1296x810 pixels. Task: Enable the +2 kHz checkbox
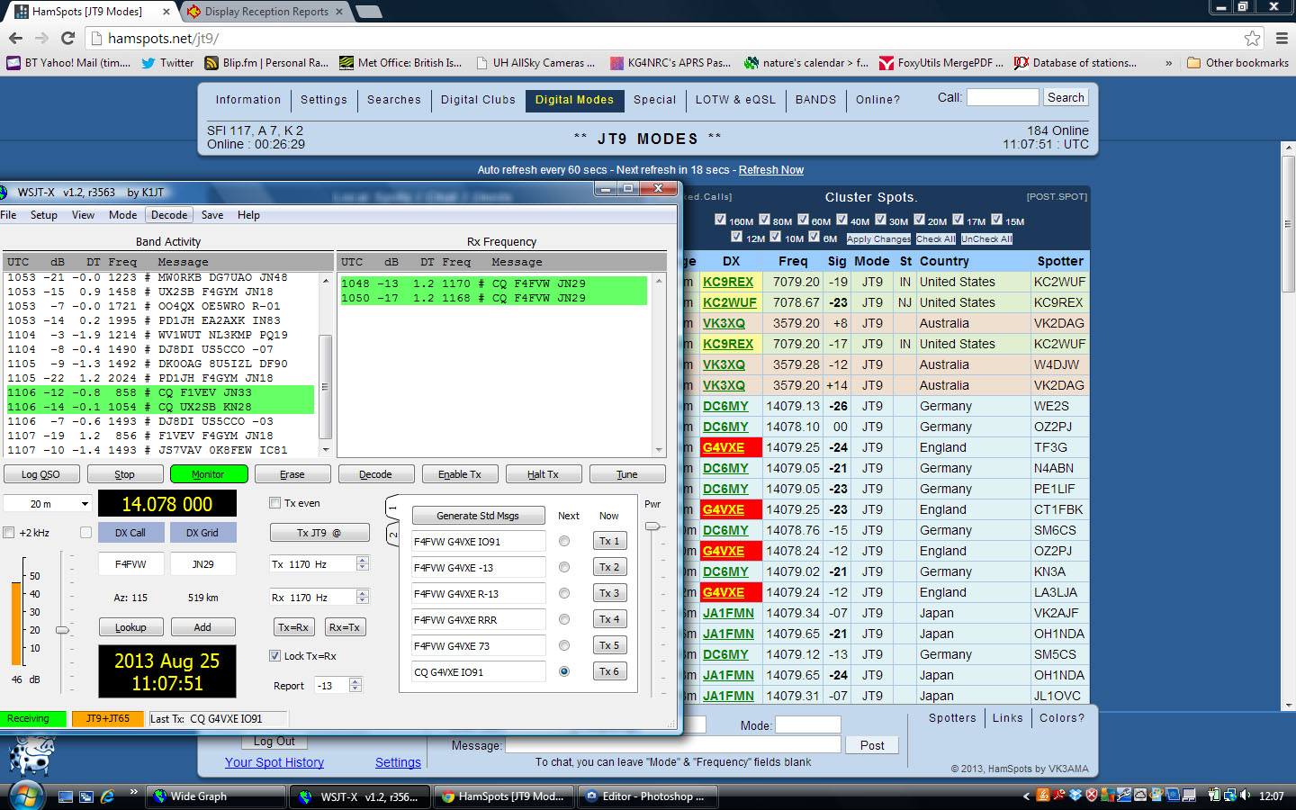(9, 533)
